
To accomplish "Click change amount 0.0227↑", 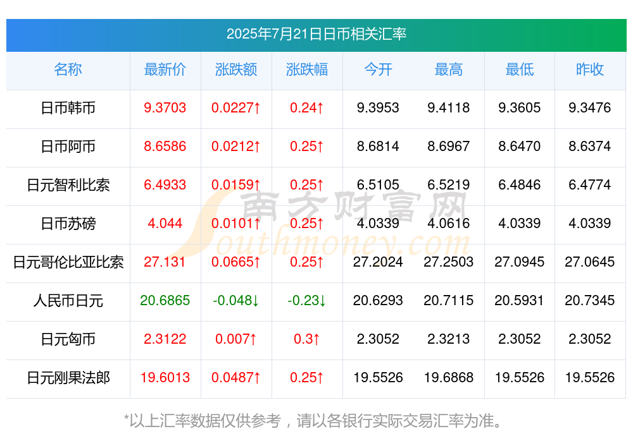I will [235, 107].
